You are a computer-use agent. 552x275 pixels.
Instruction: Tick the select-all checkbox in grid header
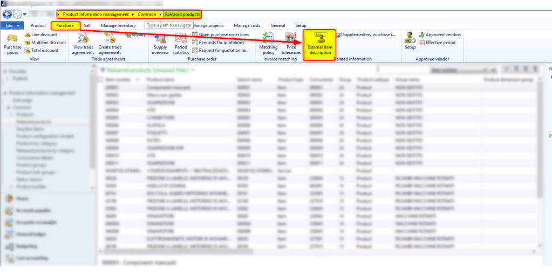(100, 79)
